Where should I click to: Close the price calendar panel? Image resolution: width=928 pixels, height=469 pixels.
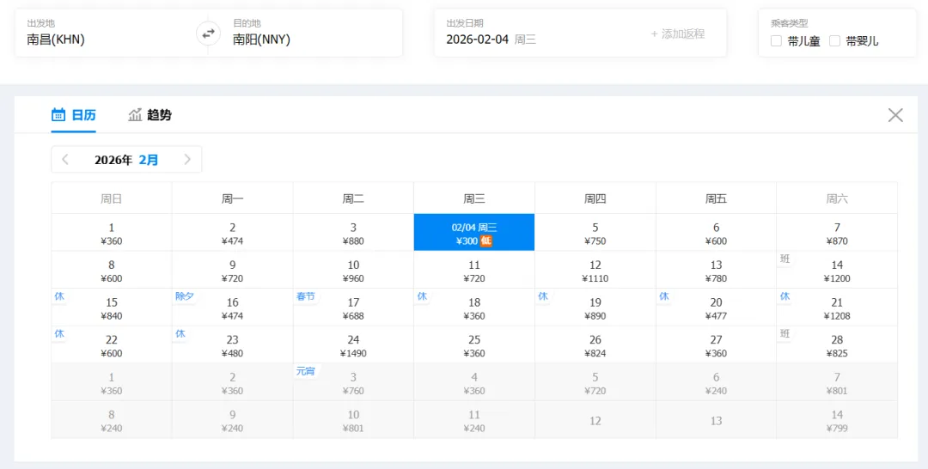click(895, 115)
